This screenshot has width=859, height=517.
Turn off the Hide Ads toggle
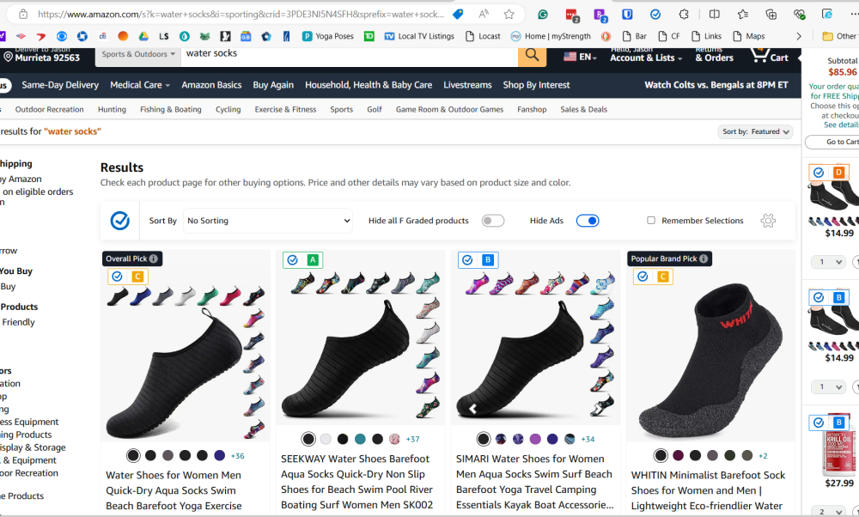(x=588, y=221)
